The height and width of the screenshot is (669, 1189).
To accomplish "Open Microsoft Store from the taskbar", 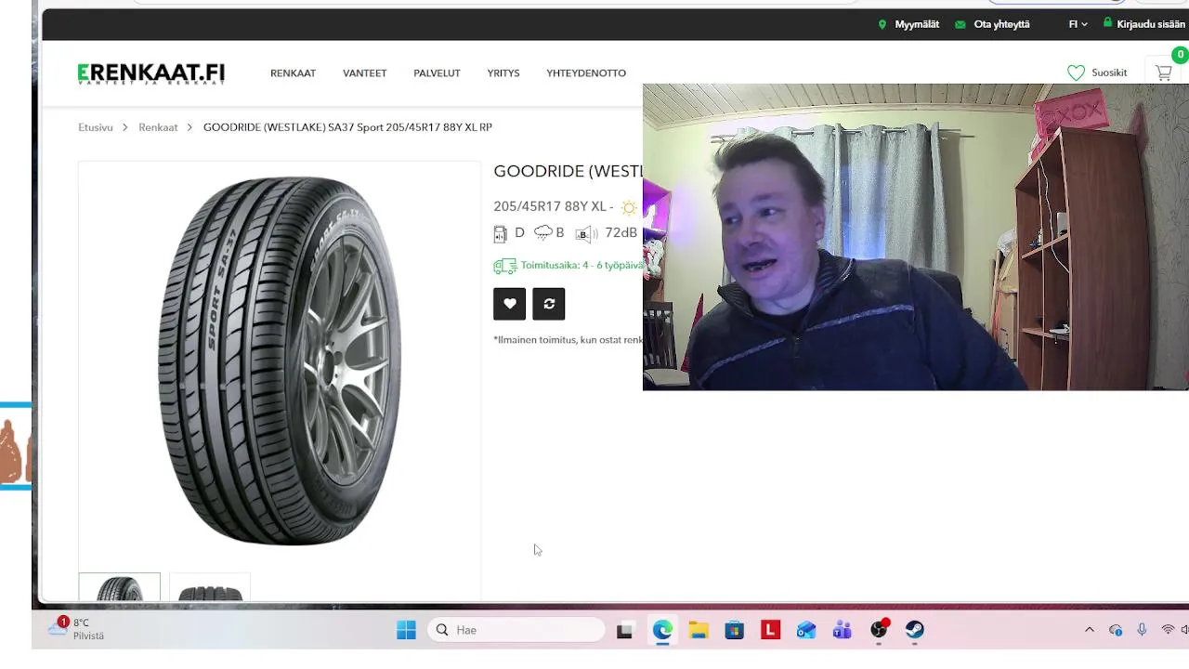I will 735,630.
